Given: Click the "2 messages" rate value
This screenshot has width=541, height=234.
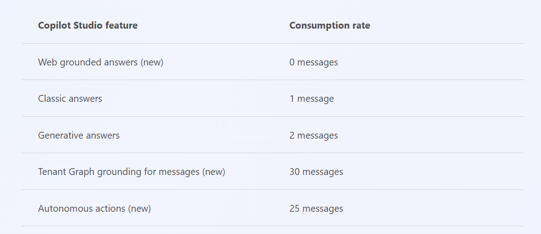Looking at the screenshot, I should tap(313, 135).
